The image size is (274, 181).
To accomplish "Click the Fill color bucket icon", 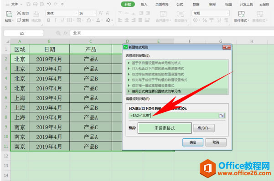I will click(x=89, y=20).
